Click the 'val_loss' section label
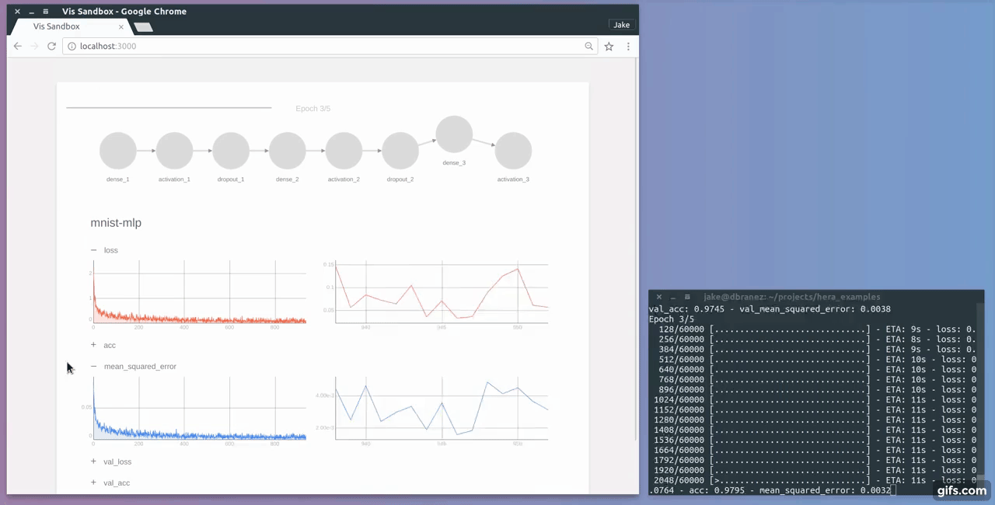995x505 pixels. [117, 461]
